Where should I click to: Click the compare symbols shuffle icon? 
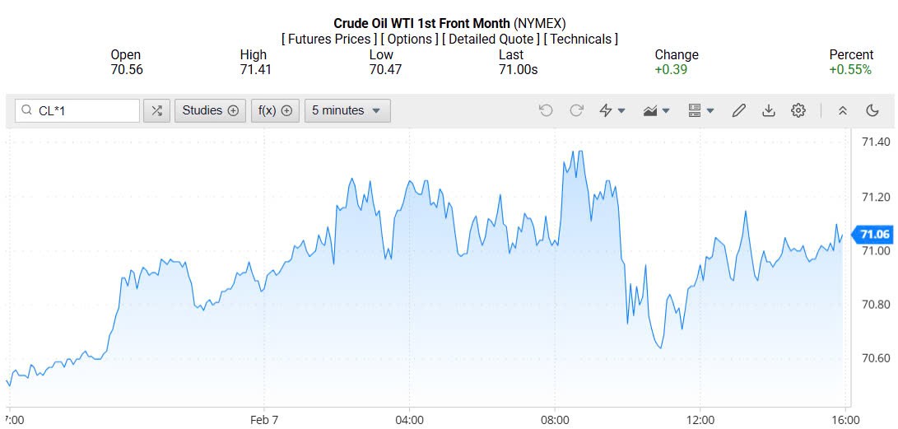157,110
